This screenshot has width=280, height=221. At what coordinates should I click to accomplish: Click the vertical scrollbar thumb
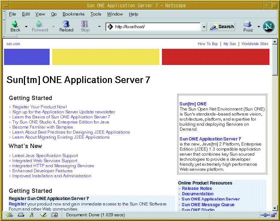point(275,60)
